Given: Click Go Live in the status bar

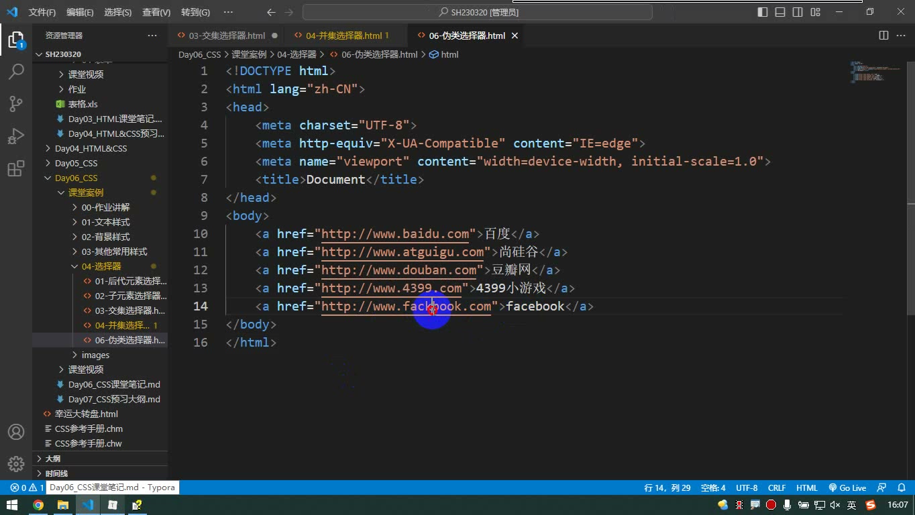Looking at the screenshot, I should tap(847, 488).
